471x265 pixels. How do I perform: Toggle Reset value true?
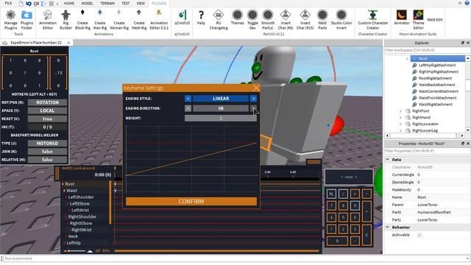[47, 119]
